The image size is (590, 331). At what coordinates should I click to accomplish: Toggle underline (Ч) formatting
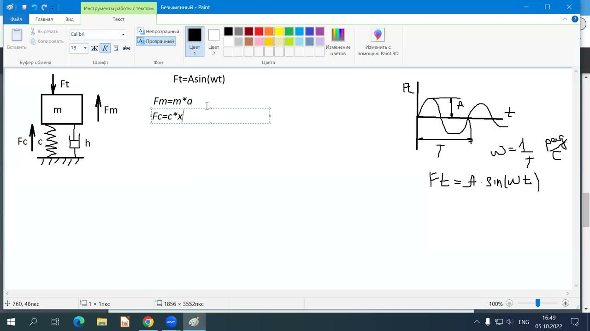click(x=116, y=48)
